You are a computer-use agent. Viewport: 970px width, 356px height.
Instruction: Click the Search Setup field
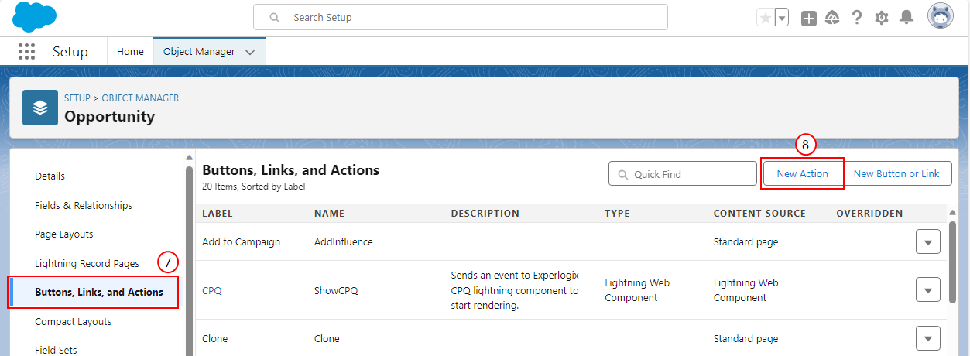click(461, 17)
